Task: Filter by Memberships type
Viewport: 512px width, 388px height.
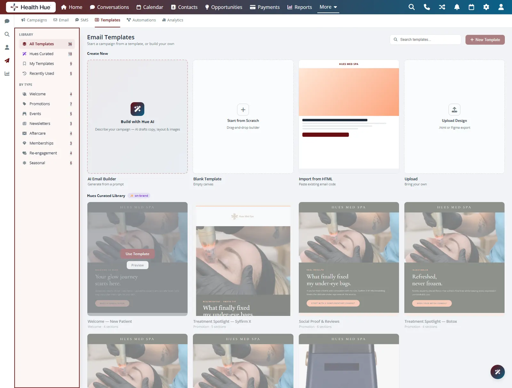Action: click(47, 143)
